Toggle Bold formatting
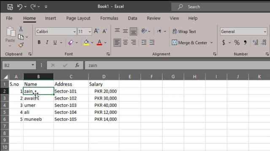This screenshot has width=270, height=151. (39, 42)
